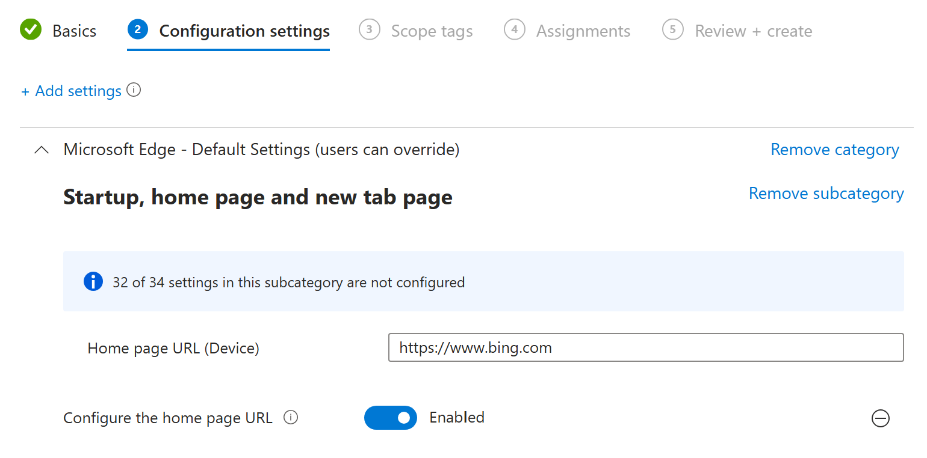This screenshot has height=458, width=927.
Task: Jump to the Review + create tab
Action: click(x=753, y=31)
